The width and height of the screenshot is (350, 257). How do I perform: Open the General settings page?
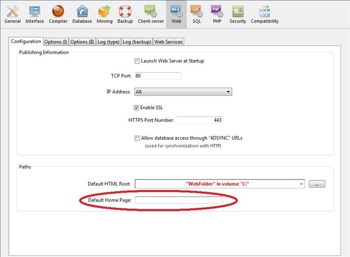(x=12, y=13)
